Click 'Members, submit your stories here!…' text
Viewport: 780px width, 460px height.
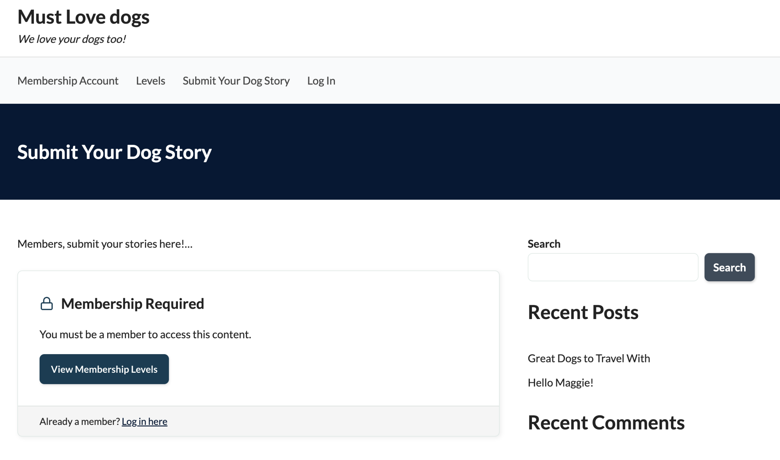tap(105, 244)
